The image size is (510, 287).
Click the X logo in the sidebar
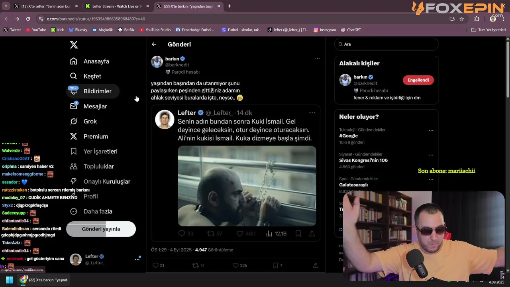click(74, 45)
